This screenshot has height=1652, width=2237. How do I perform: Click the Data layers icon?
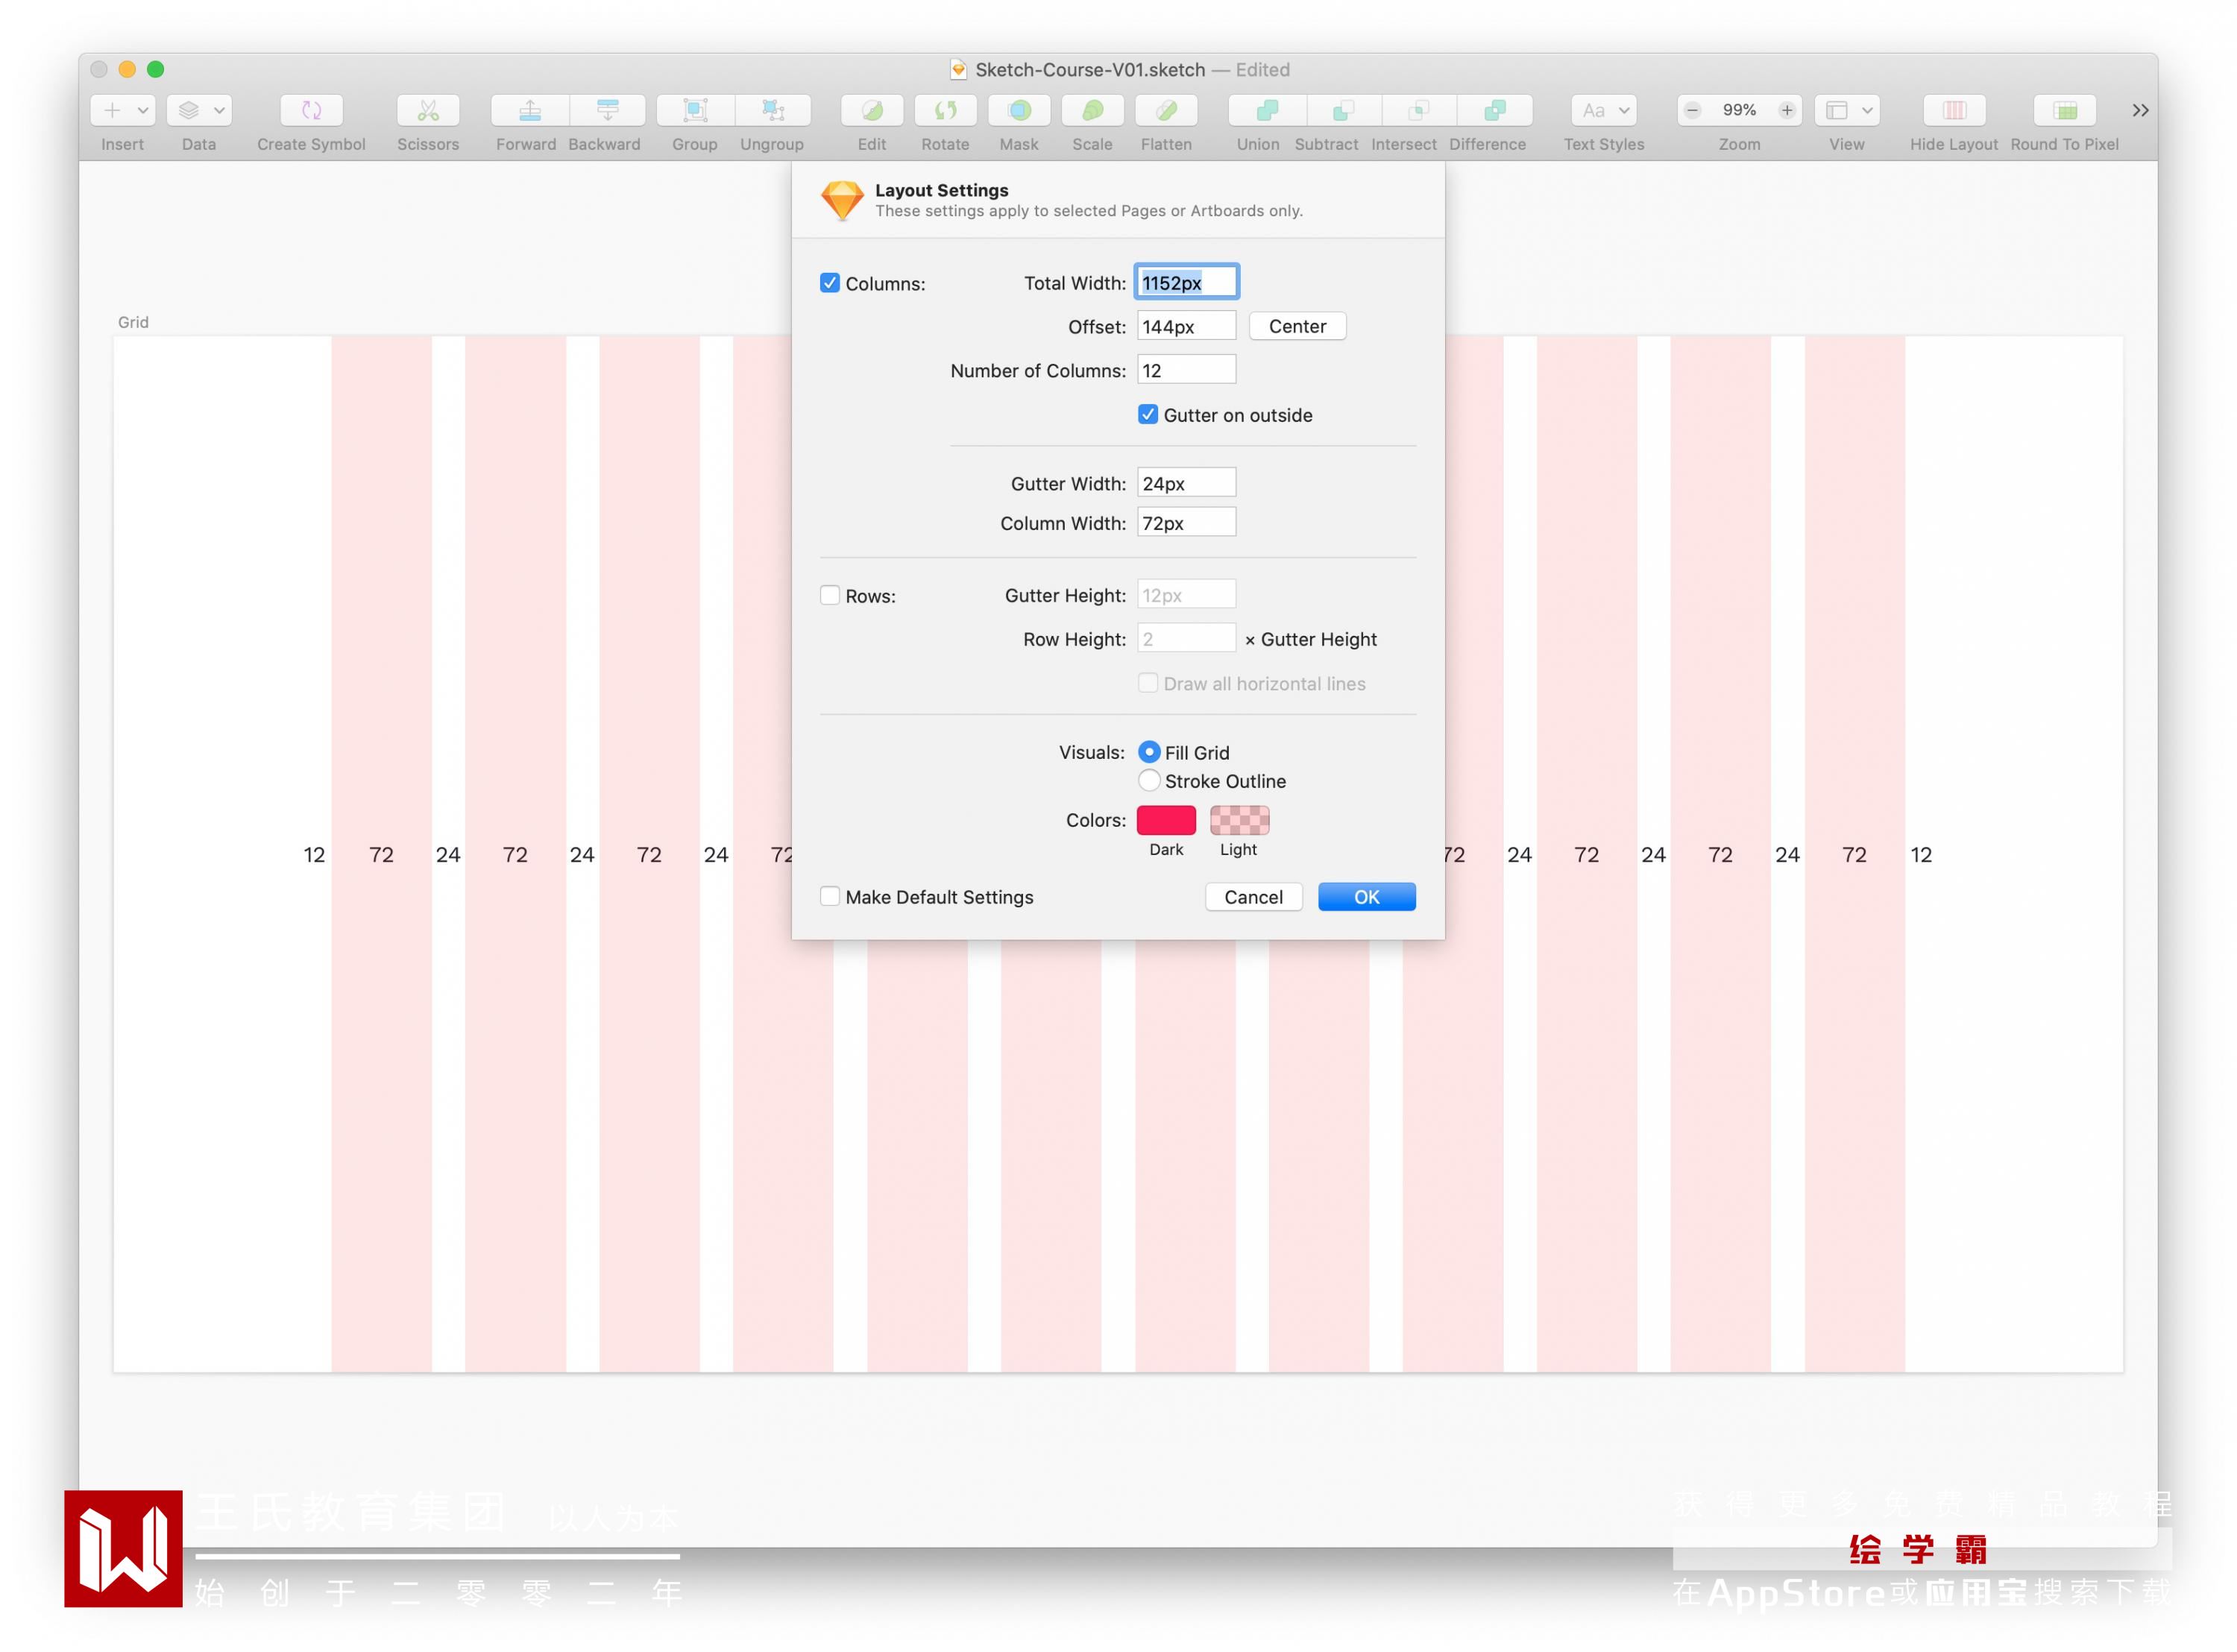tap(188, 110)
